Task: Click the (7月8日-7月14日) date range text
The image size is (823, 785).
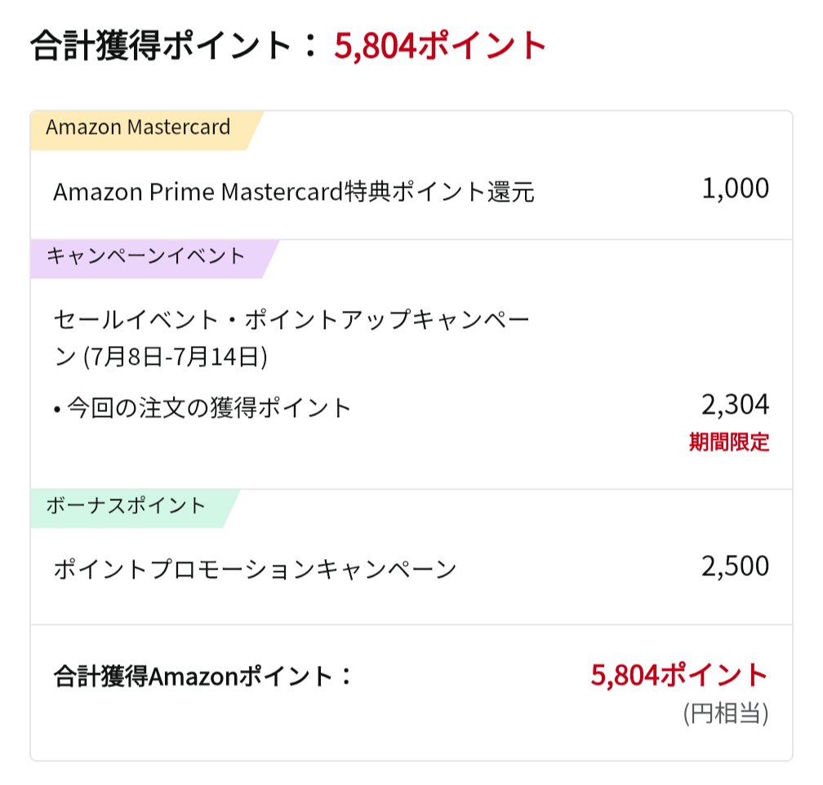Action: (x=176, y=357)
